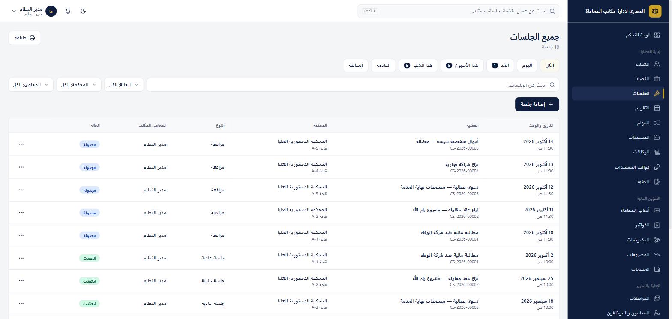672x319 pixels.
Task: Select the الجلسات gavel icon in sidebar
Action: pos(657,93)
